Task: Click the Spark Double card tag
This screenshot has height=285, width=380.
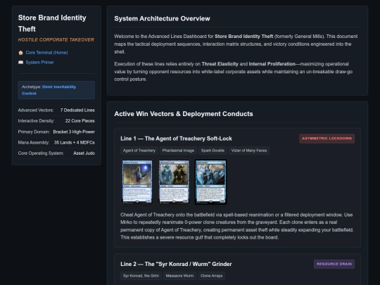Action: (x=213, y=151)
